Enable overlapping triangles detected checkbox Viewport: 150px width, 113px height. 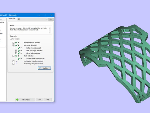pyautogui.click(x=13, y=61)
